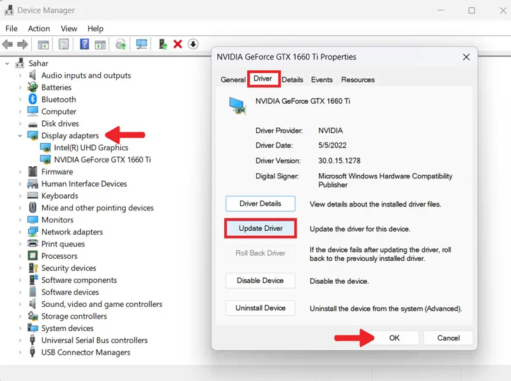511x381 pixels.
Task: Switch to the Details tab
Action: click(x=293, y=80)
